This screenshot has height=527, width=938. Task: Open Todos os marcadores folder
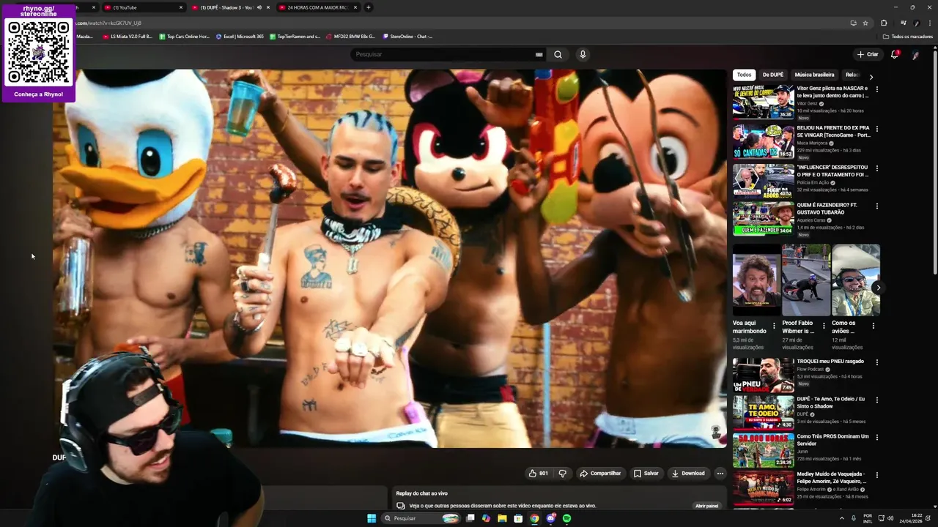point(907,36)
